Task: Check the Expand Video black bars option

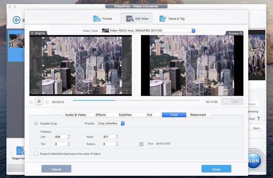Action: [36, 154]
